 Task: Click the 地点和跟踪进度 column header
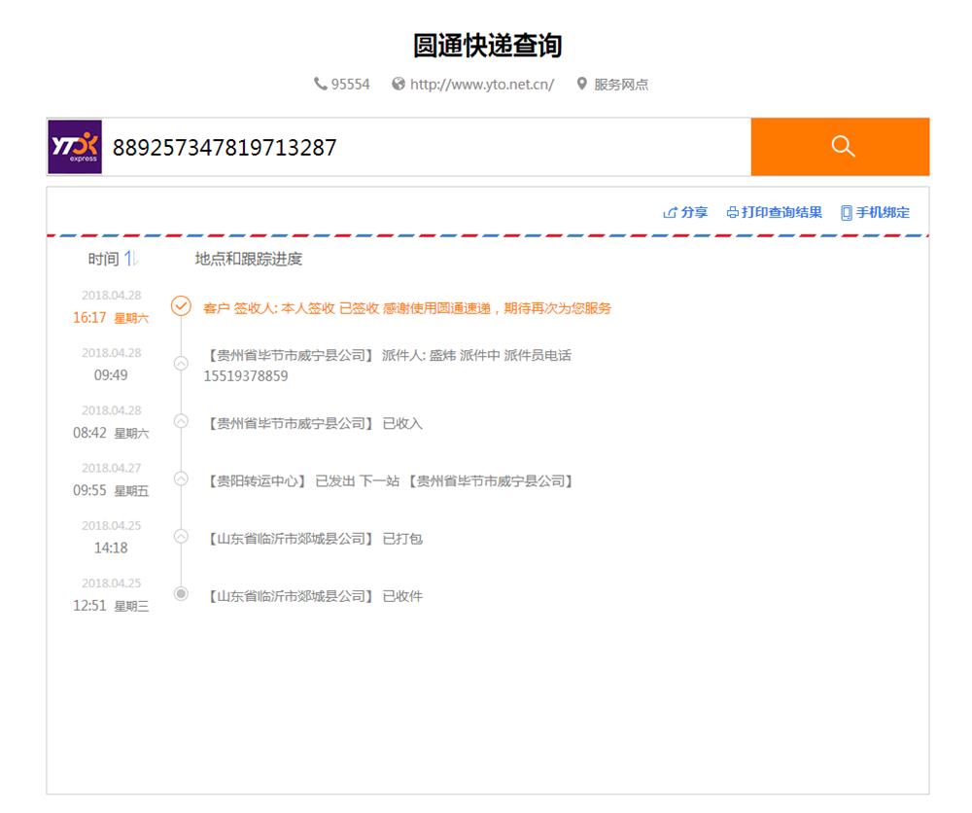point(249,259)
